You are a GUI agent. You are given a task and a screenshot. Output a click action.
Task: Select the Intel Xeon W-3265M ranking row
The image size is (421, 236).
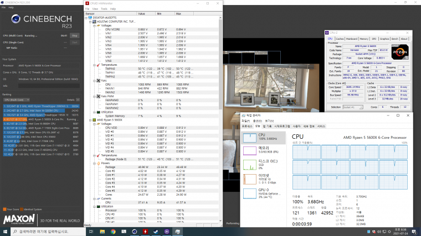[x=41, y=111]
